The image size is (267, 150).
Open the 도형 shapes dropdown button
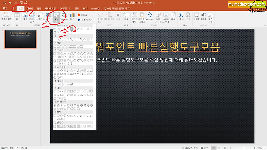pyautogui.click(x=56, y=17)
